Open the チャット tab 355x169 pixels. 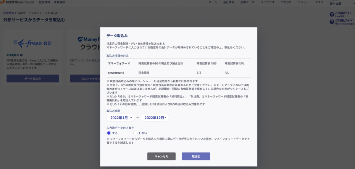point(304,2)
